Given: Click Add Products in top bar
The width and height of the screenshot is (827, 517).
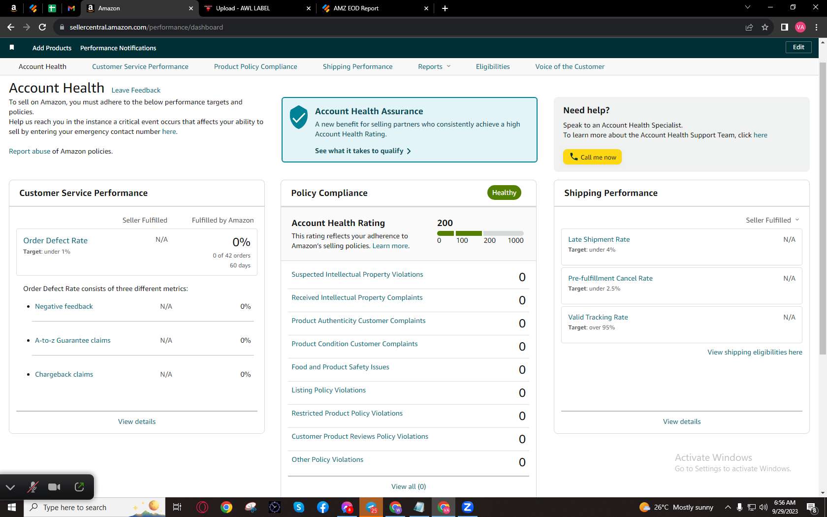Looking at the screenshot, I should 52,48.
